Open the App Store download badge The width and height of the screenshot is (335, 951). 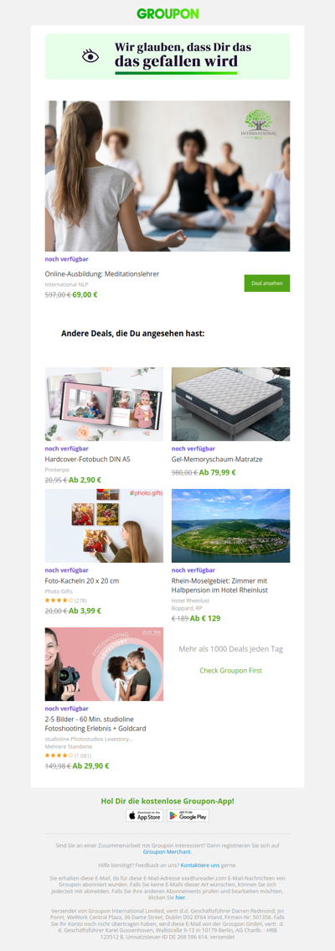pyautogui.click(x=144, y=816)
